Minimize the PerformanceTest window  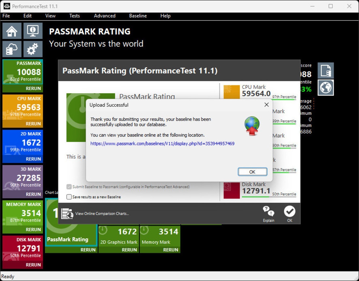[312, 6]
